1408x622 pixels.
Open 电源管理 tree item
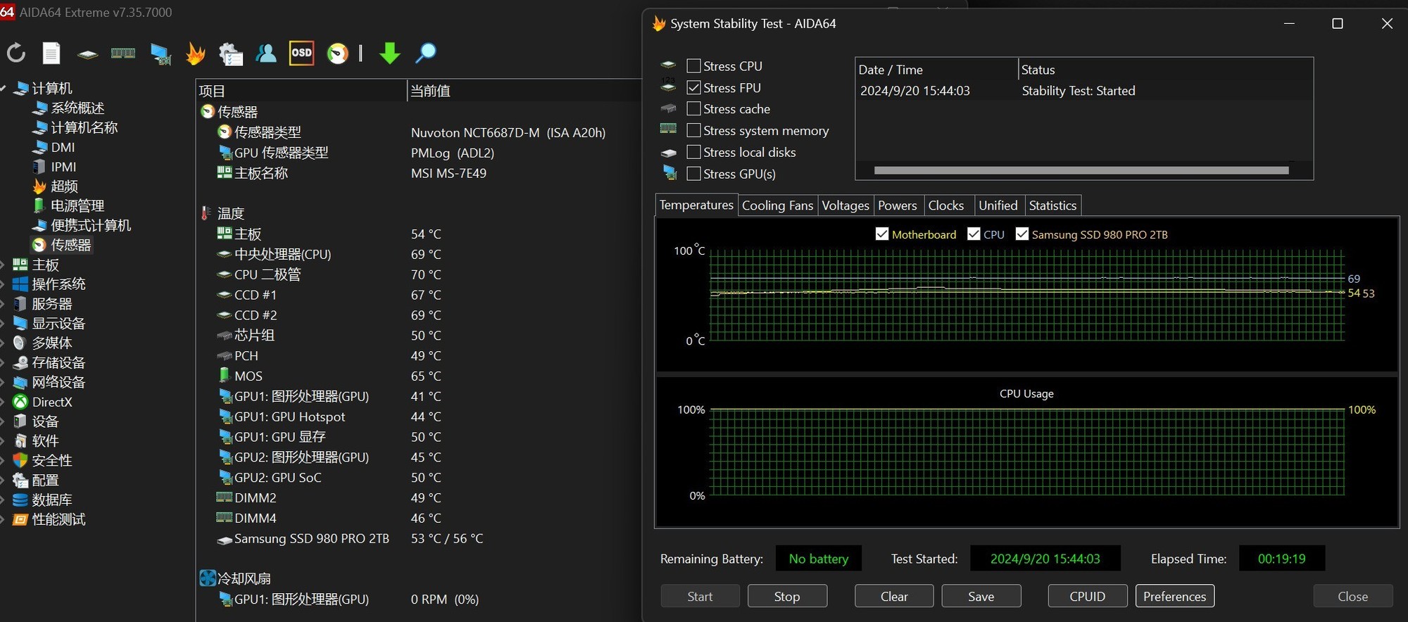tap(77, 205)
